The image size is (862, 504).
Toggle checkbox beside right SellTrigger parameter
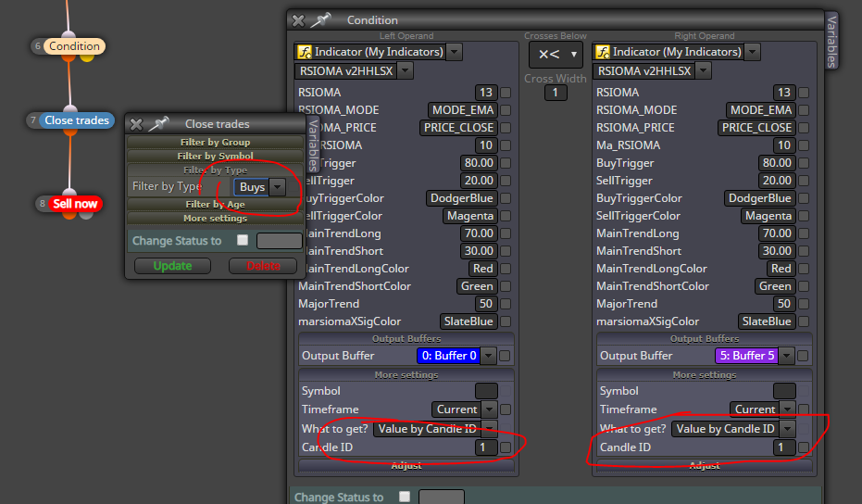[x=803, y=181]
